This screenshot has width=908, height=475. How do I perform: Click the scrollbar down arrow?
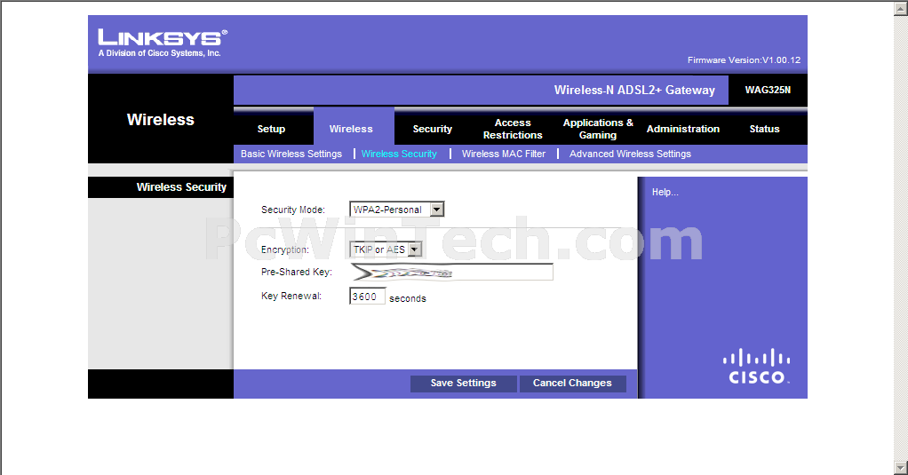pyautogui.click(x=901, y=467)
